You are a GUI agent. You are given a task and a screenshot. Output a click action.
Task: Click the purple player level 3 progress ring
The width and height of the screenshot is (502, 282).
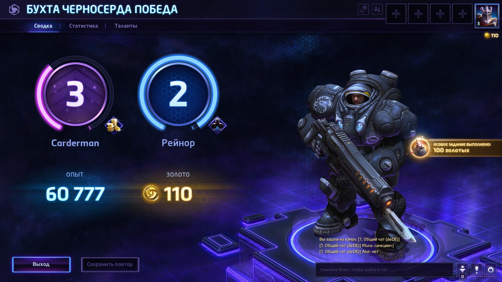pos(75,94)
